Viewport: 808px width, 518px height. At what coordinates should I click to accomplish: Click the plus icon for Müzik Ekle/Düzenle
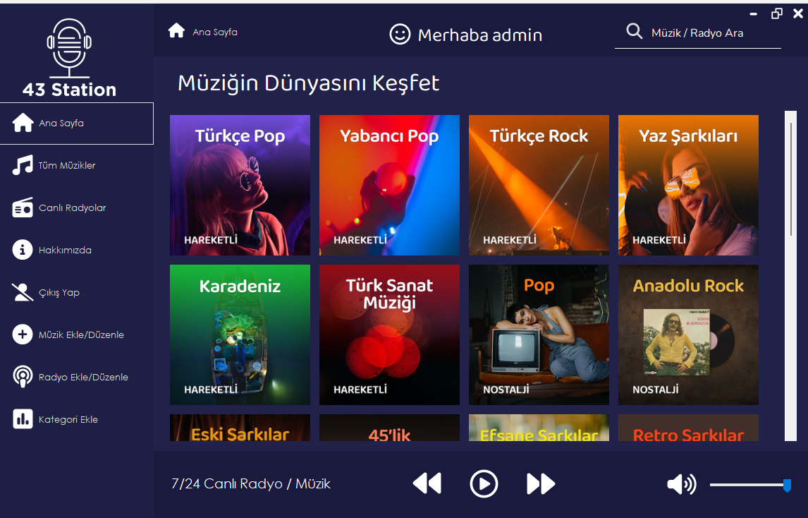tap(23, 335)
